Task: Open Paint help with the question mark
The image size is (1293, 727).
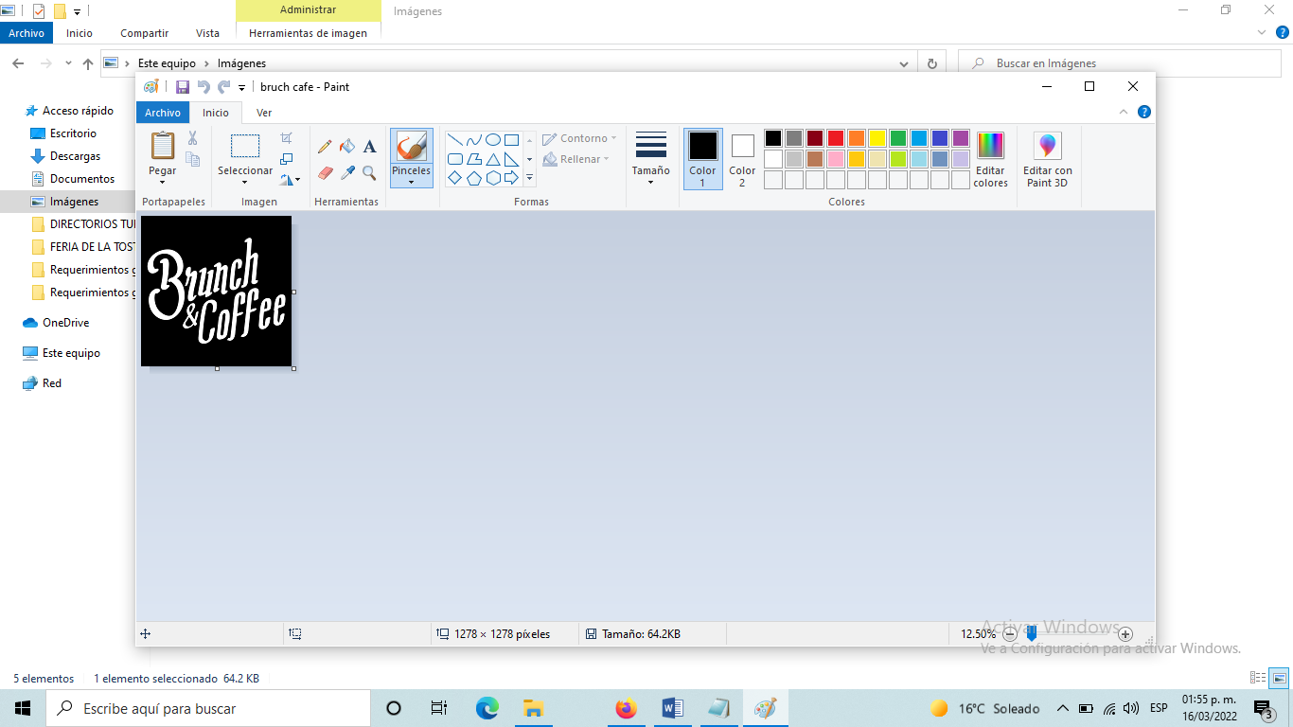Action: coord(1143,112)
